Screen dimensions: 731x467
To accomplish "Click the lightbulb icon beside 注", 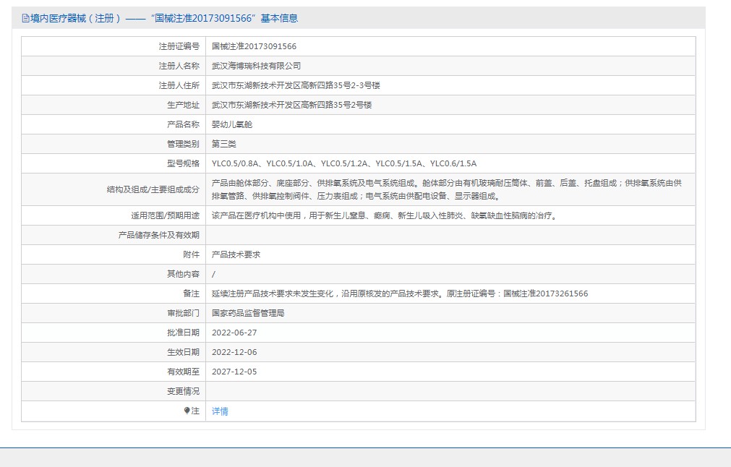I will point(187,411).
